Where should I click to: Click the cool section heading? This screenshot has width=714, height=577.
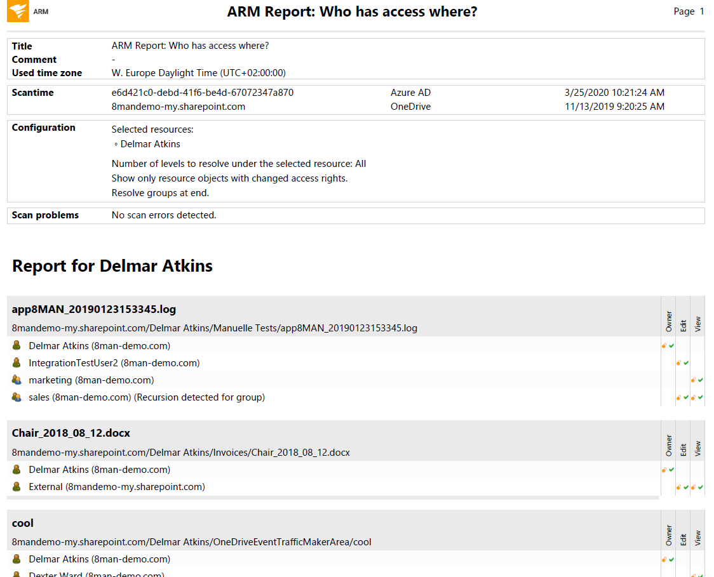click(x=23, y=523)
